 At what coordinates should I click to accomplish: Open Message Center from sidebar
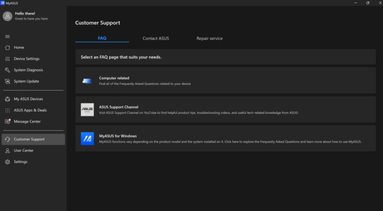point(33,122)
